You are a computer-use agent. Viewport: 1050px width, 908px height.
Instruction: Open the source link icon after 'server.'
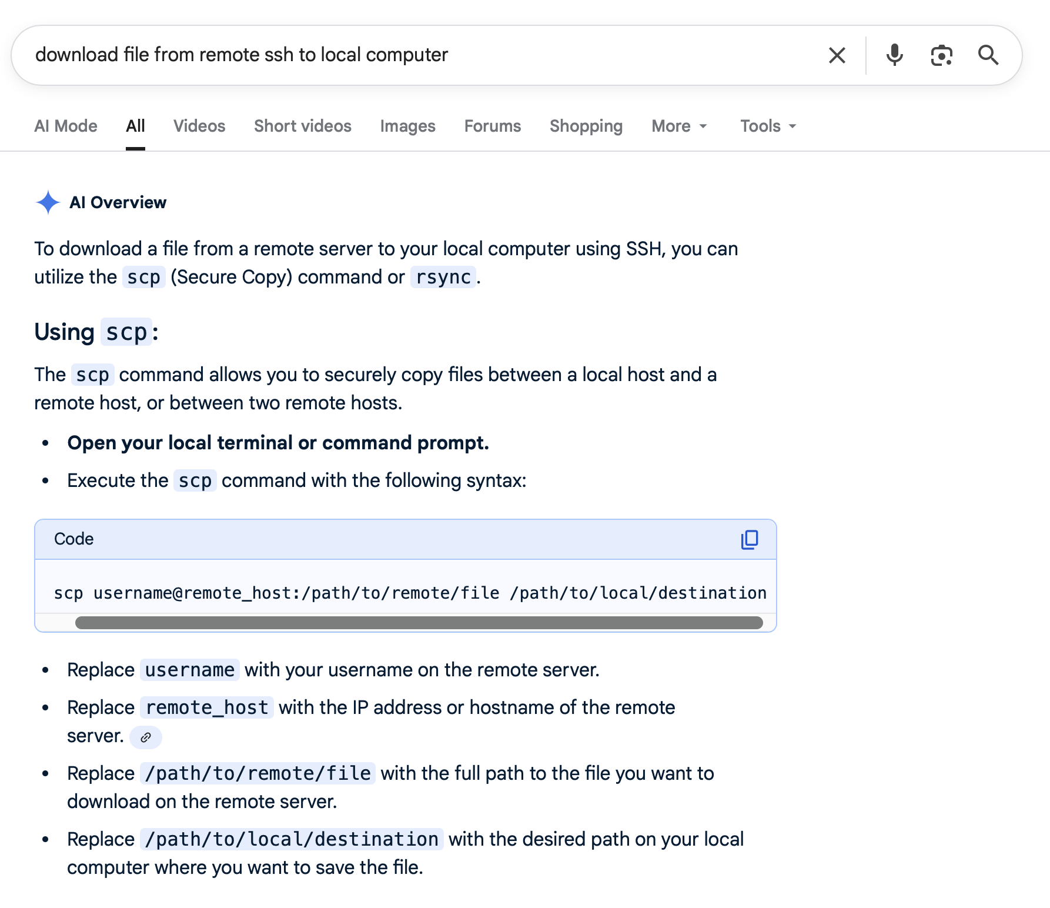(x=146, y=737)
